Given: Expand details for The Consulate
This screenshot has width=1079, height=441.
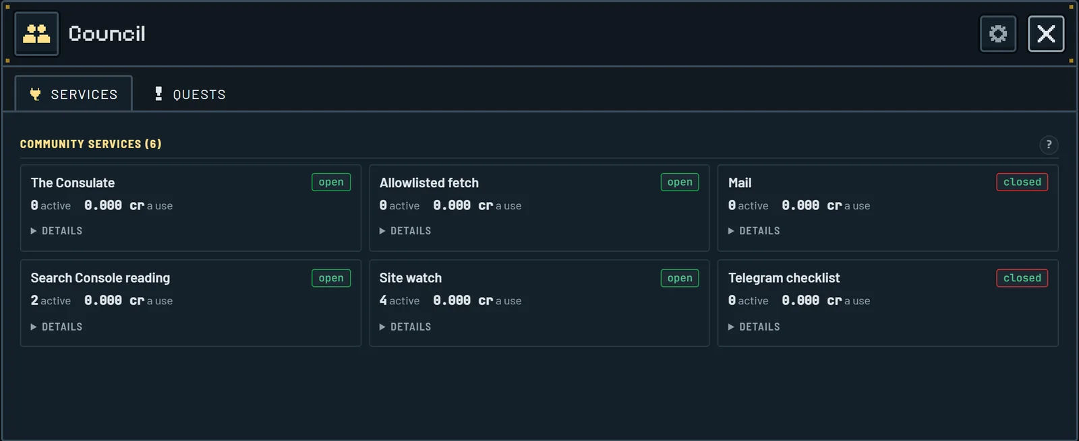Looking at the screenshot, I should point(57,231).
